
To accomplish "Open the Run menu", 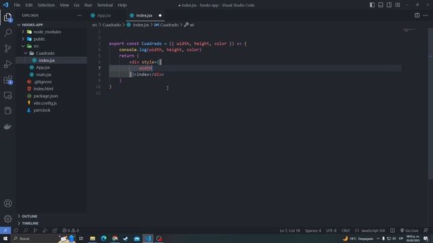I will [88, 5].
